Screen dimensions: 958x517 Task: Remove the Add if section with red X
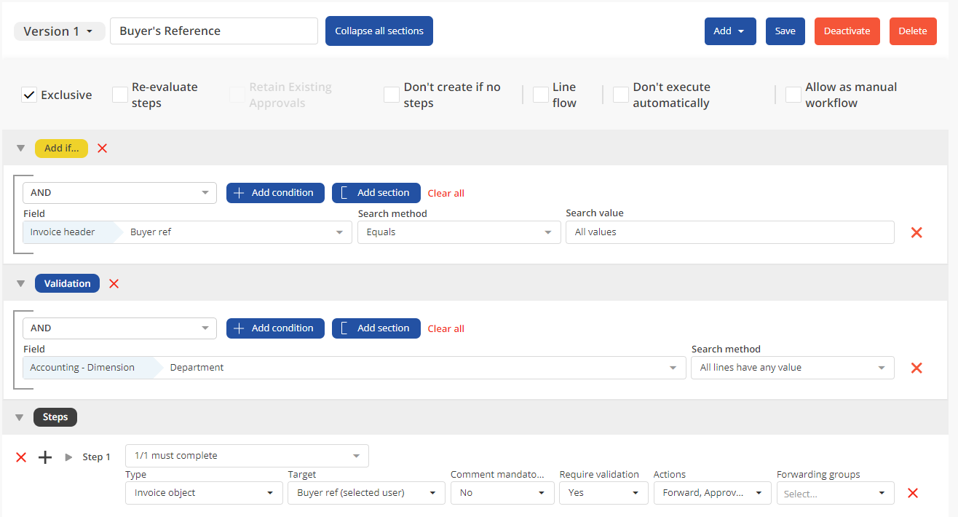click(102, 149)
